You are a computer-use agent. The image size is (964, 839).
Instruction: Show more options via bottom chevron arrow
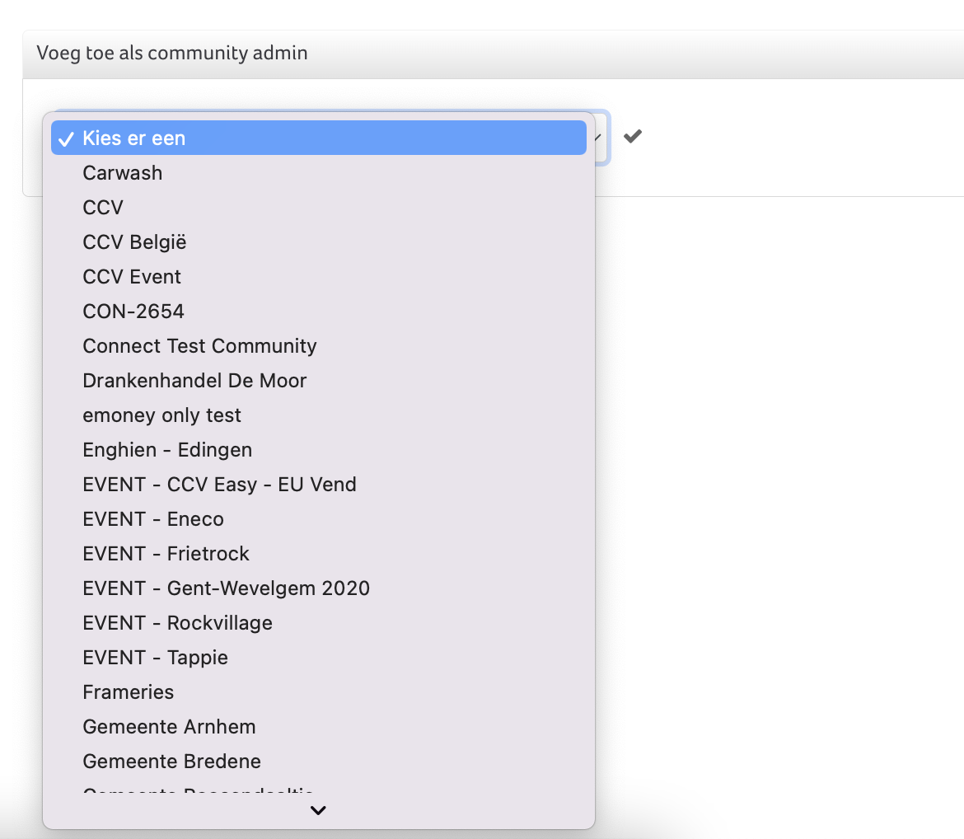point(318,810)
